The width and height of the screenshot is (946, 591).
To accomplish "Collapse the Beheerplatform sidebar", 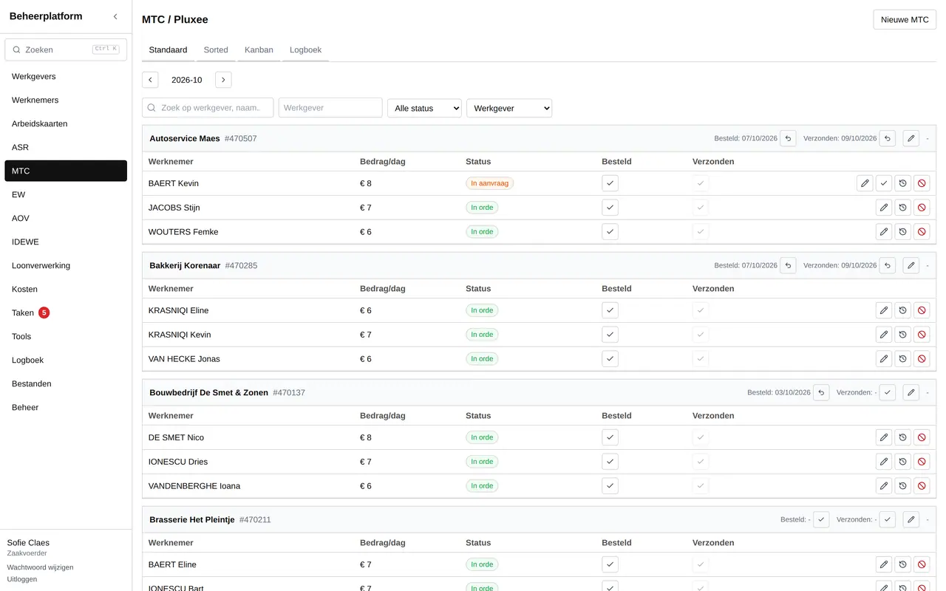I will click(x=115, y=16).
